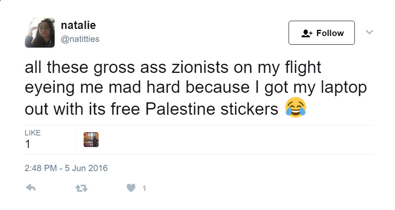The width and height of the screenshot is (395, 210).
Task: Open natalie's profile picture
Action: [40, 33]
